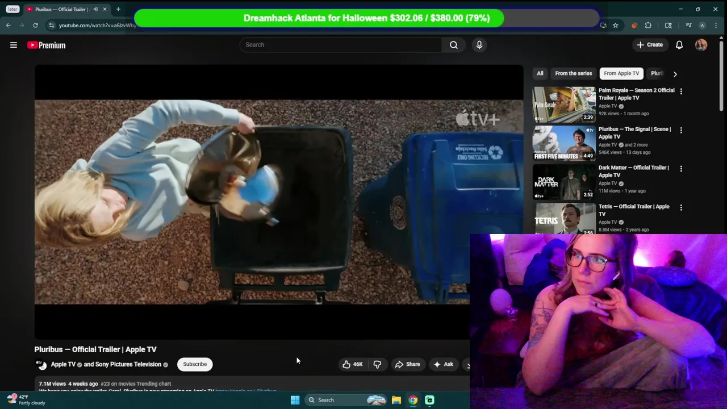
Task: Click the orange extension icon
Action: [634, 25]
